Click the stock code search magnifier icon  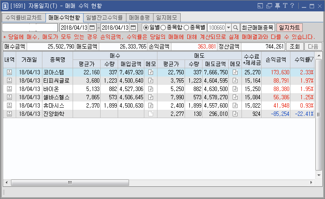tap(235, 28)
